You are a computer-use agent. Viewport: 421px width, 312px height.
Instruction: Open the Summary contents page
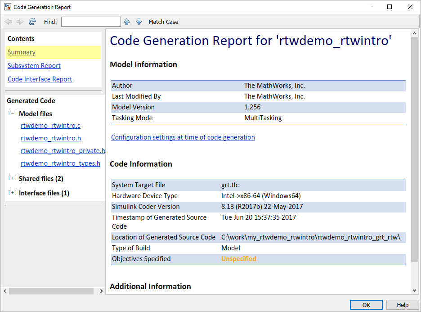pyautogui.click(x=22, y=52)
